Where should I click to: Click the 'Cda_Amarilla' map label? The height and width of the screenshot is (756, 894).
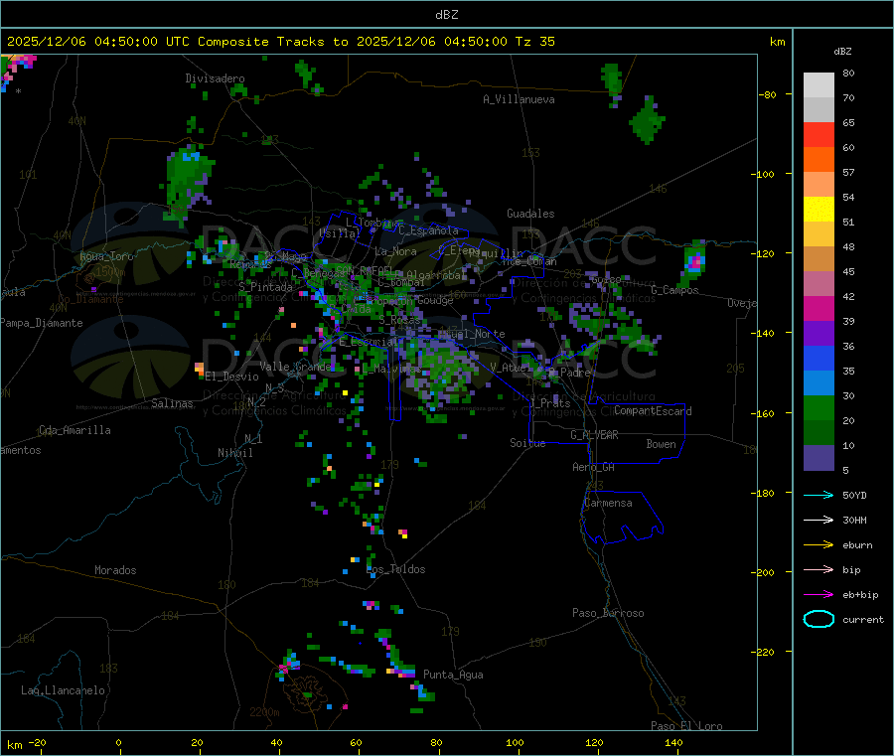click(x=74, y=430)
